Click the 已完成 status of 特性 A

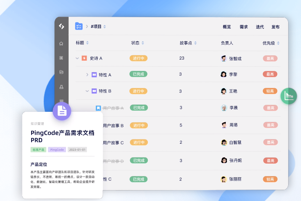click(x=138, y=74)
